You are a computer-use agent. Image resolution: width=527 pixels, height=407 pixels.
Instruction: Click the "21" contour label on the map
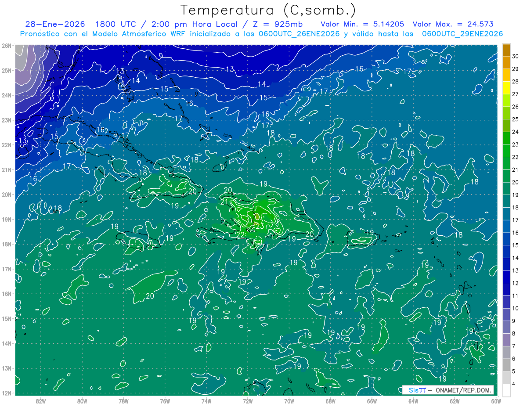224,202
